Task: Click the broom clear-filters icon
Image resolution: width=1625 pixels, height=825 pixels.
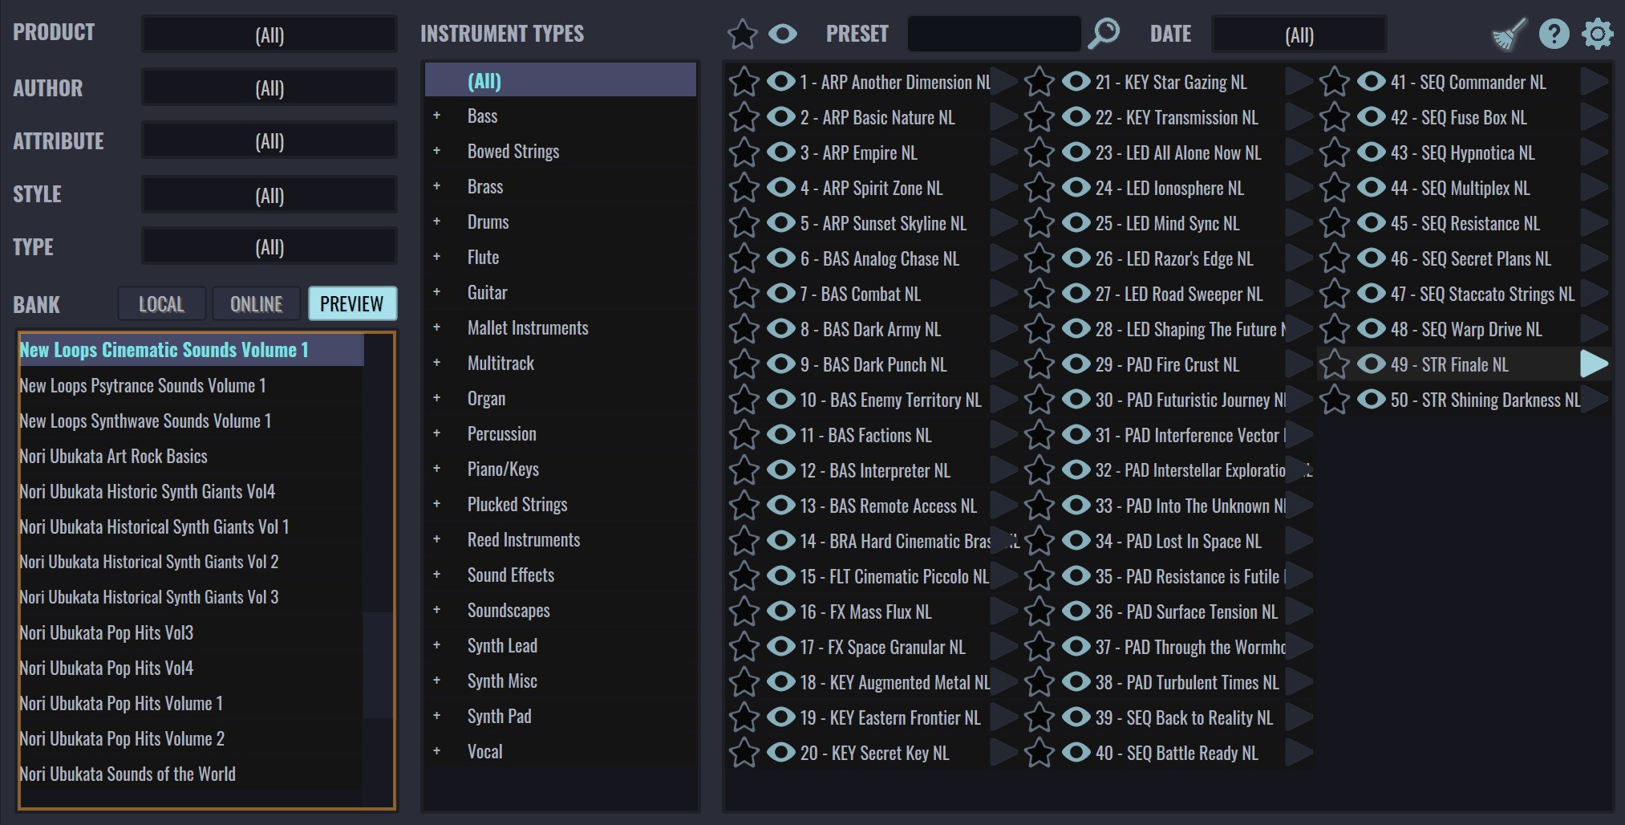Action: [1509, 35]
